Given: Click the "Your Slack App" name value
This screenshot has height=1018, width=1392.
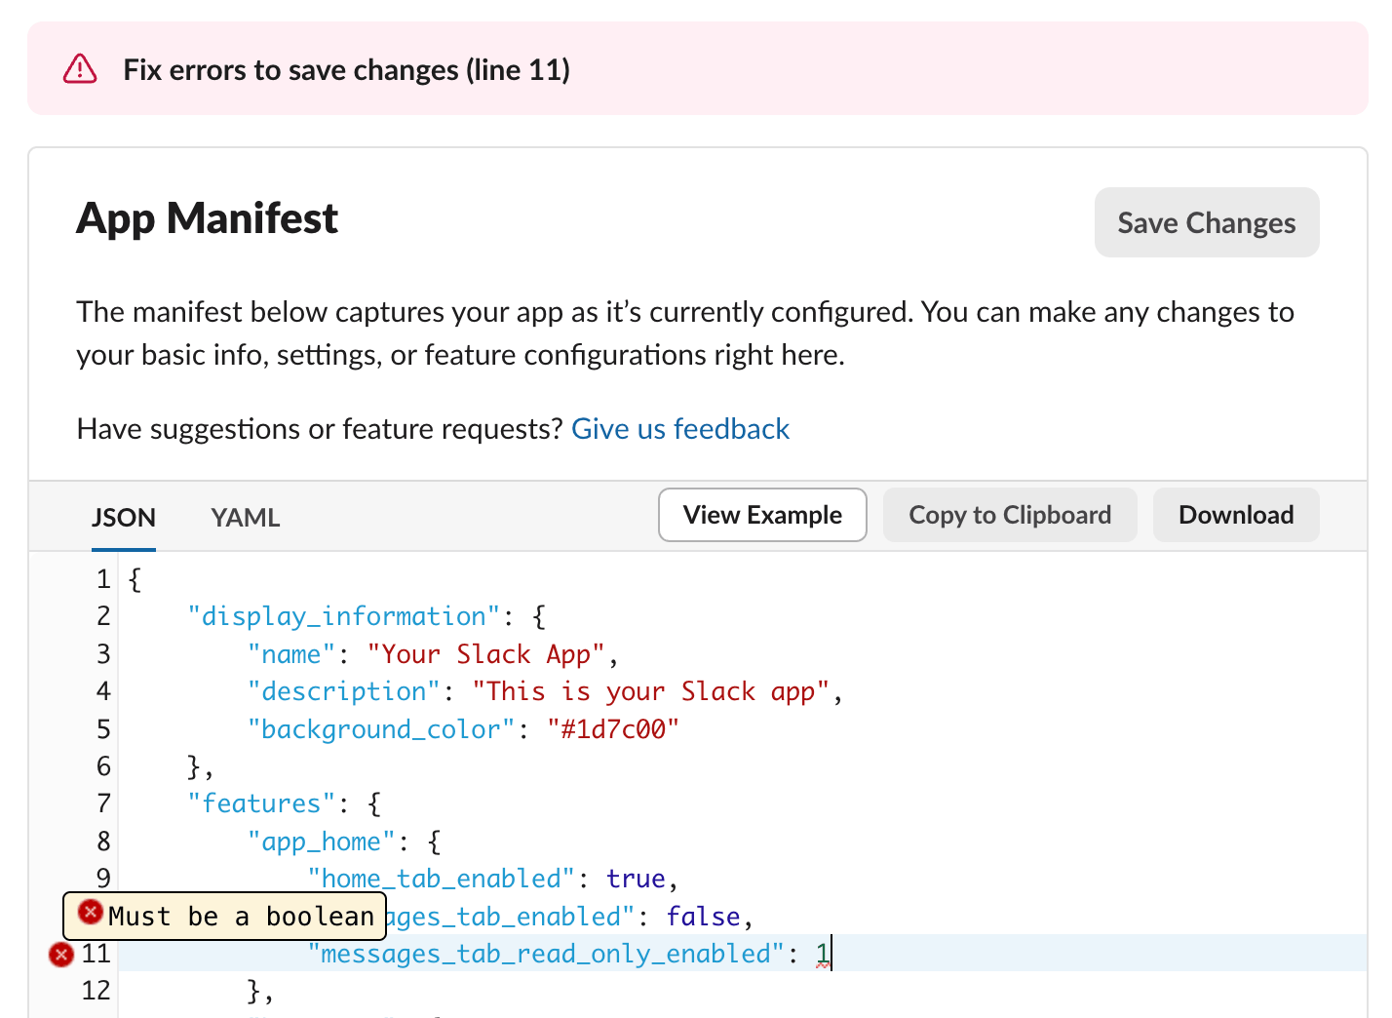Looking at the screenshot, I should pos(486,654).
